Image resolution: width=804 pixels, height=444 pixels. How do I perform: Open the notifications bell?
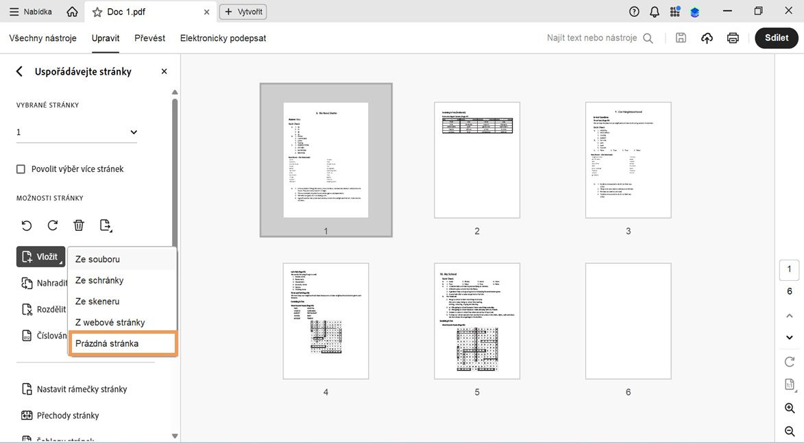click(x=655, y=11)
